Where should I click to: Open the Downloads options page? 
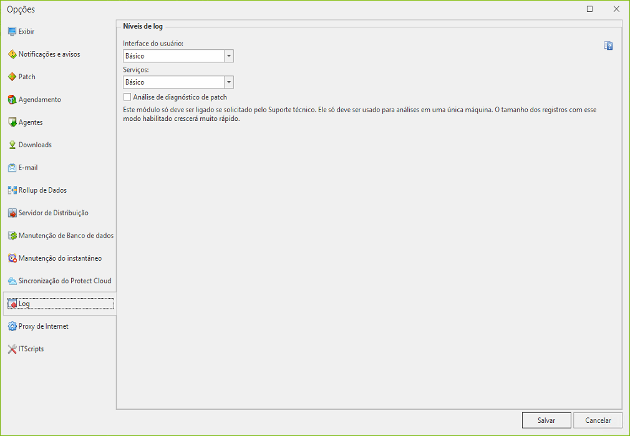(35, 145)
